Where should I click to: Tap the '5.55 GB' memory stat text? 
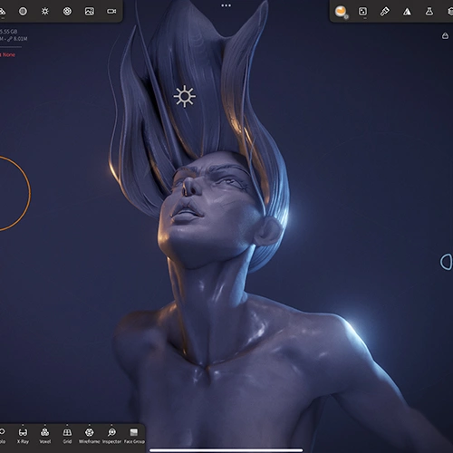(x=9, y=32)
